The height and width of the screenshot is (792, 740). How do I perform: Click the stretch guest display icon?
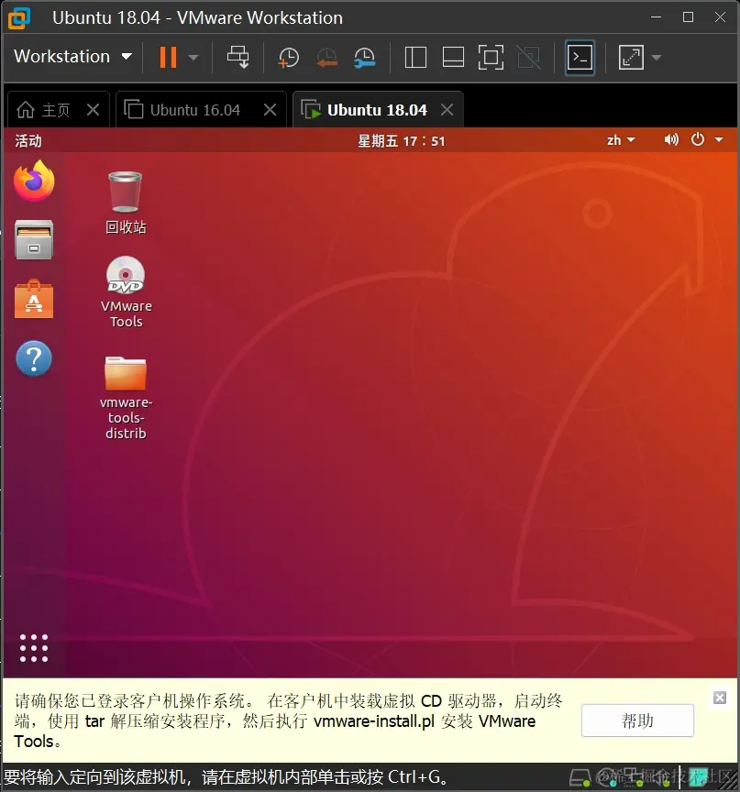[x=631, y=57]
